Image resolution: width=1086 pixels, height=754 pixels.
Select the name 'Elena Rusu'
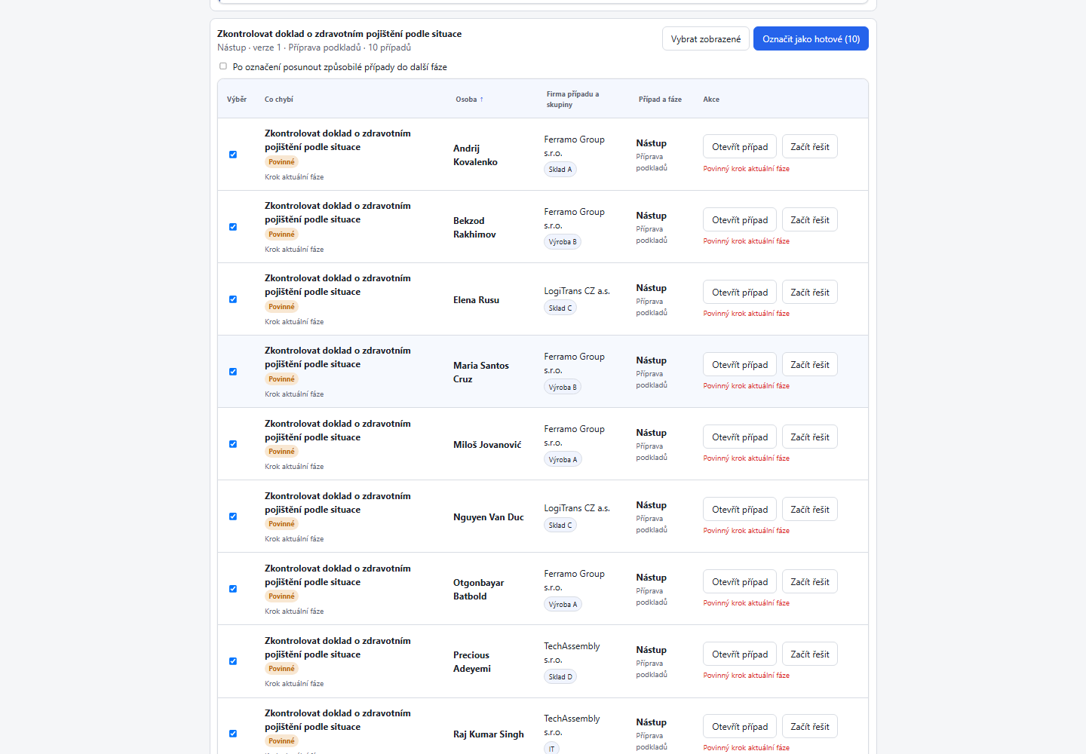coord(476,300)
